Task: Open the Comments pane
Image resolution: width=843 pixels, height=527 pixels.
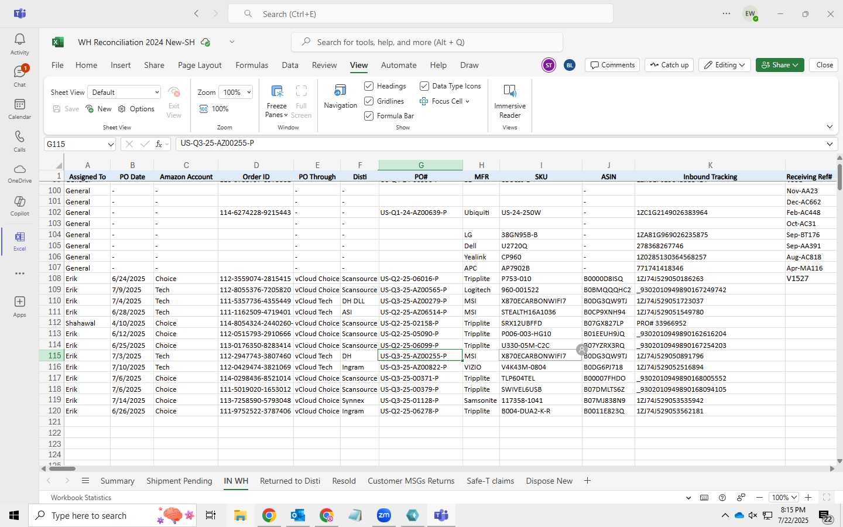Action: pos(612,65)
